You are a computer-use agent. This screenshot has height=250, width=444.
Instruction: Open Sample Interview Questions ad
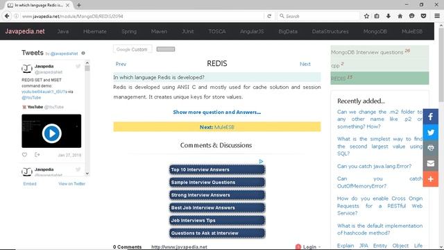217,182
